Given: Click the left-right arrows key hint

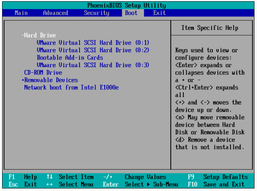Looking at the screenshot, I should pos(50,185).
